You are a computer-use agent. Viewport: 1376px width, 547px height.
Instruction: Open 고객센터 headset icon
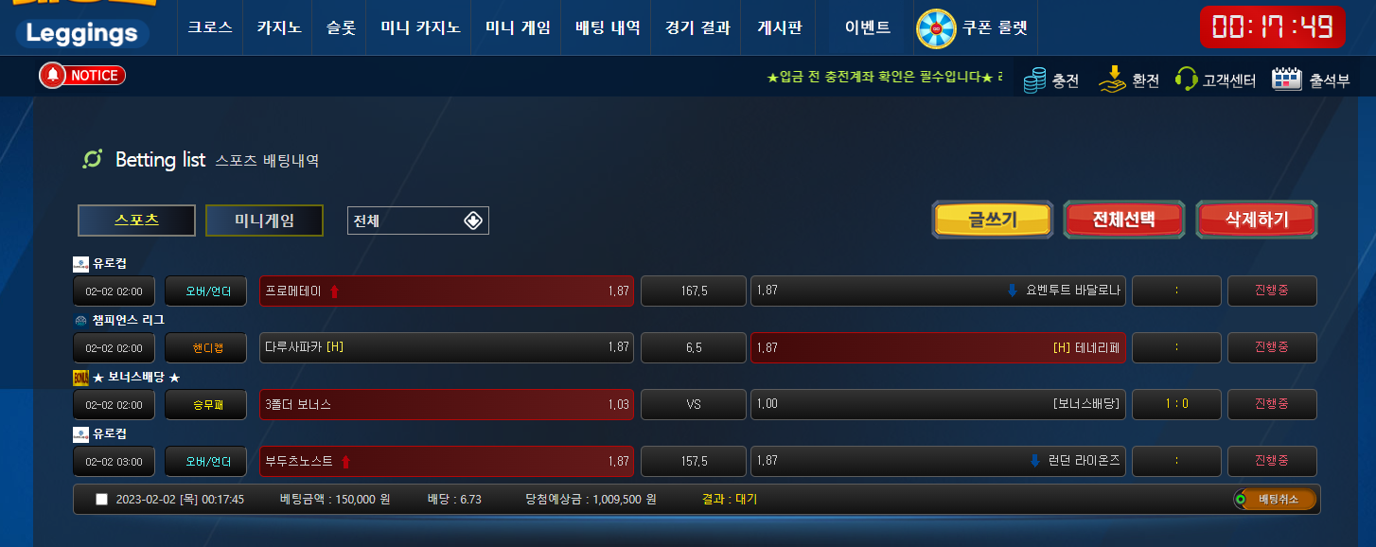[x=1186, y=79]
